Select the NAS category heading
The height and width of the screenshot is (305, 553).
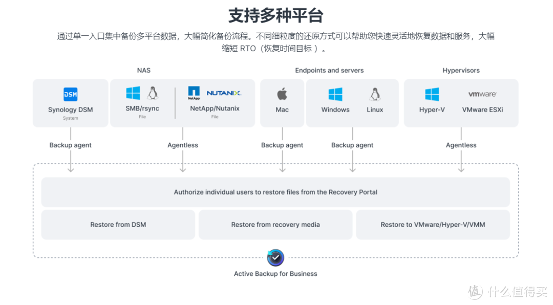point(144,70)
